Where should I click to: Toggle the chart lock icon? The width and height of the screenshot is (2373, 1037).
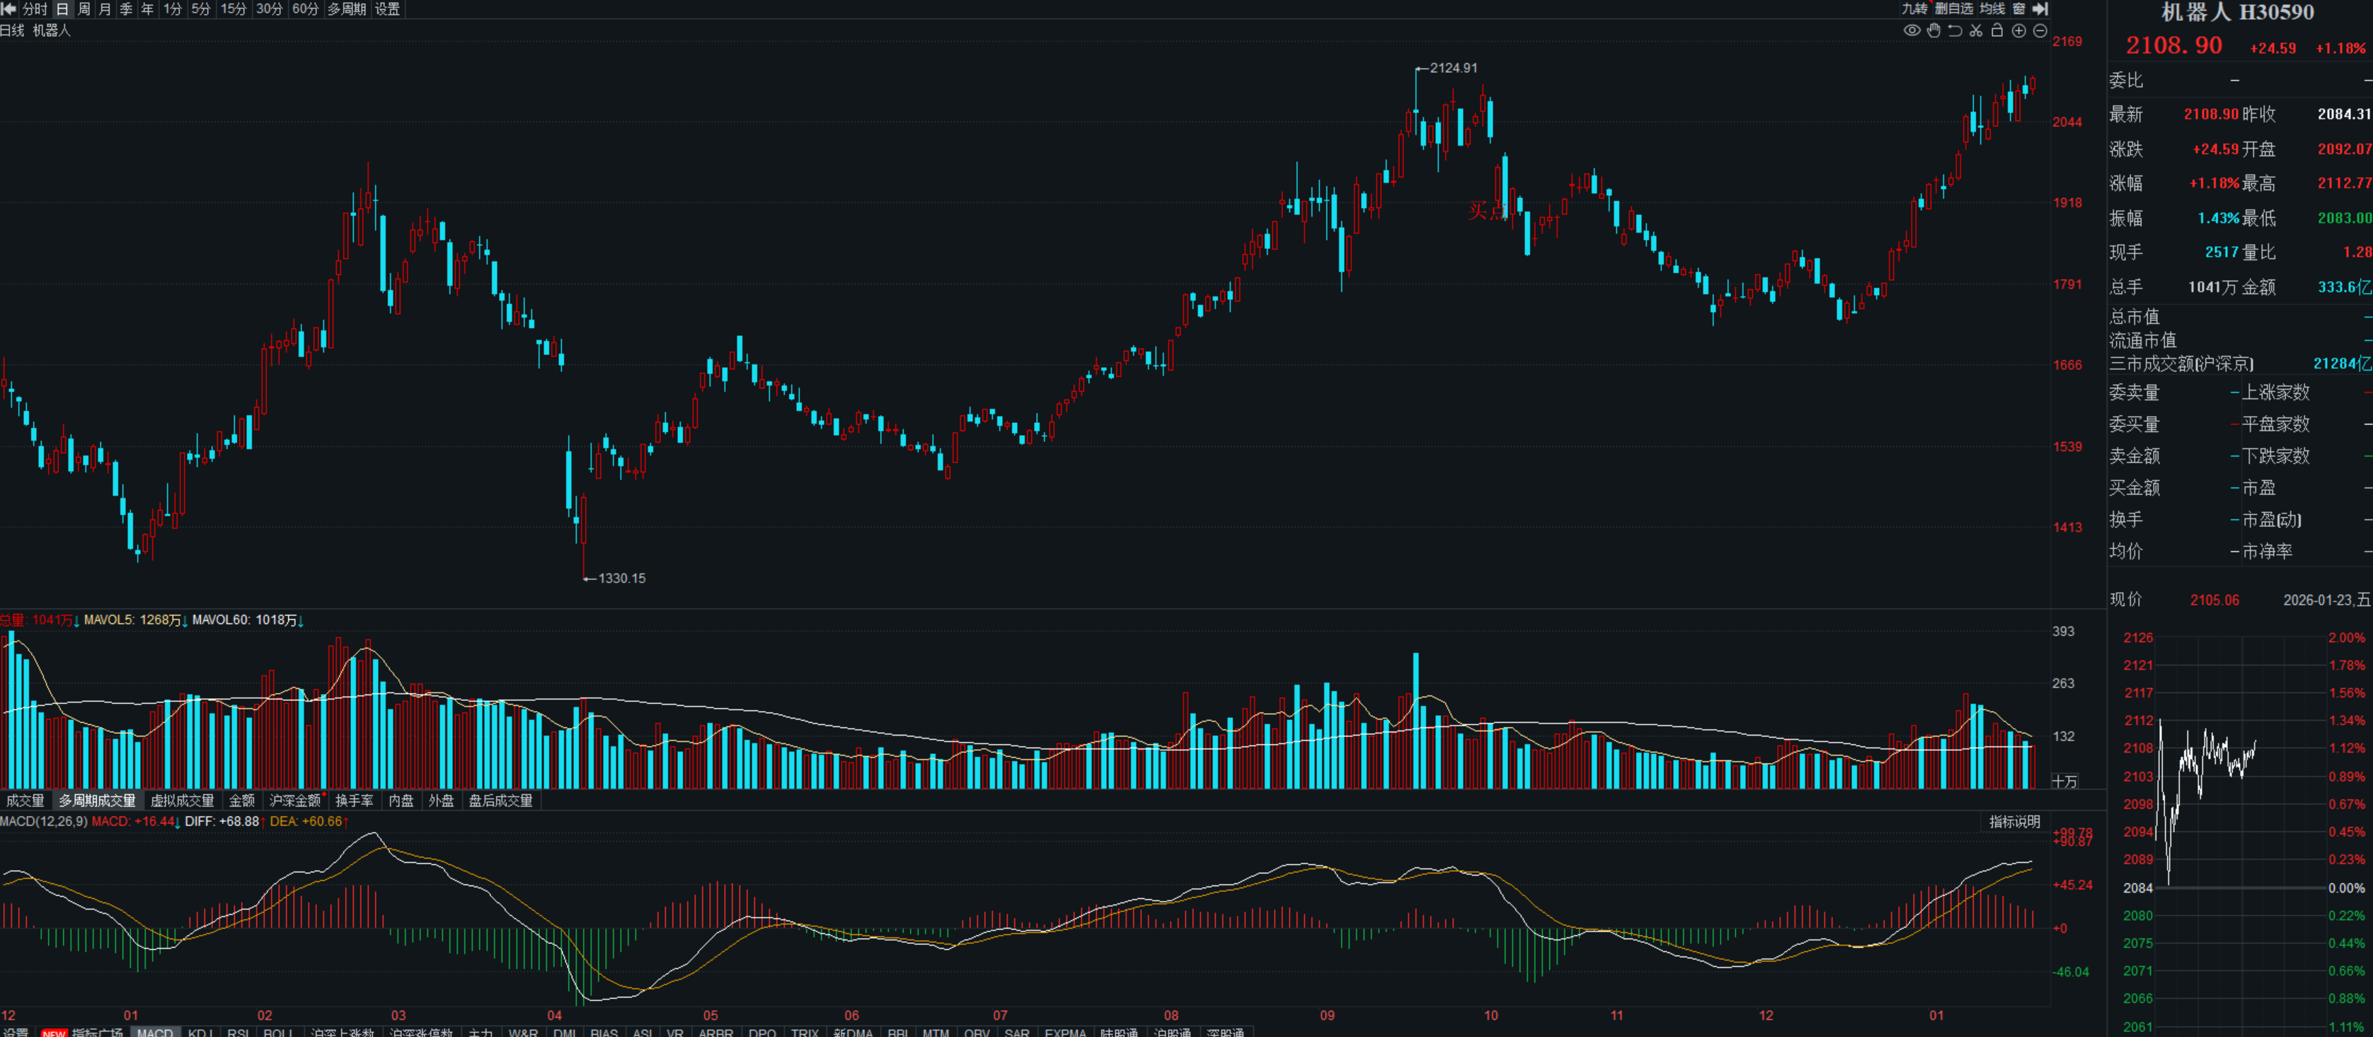(x=1997, y=30)
